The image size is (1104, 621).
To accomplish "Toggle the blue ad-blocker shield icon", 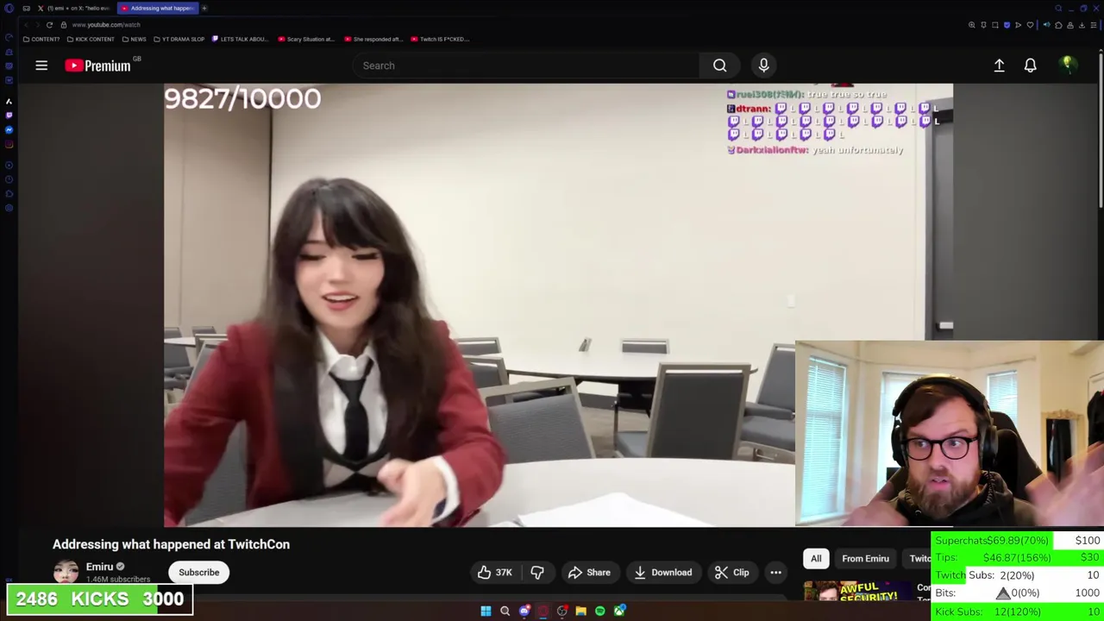I will (1007, 25).
